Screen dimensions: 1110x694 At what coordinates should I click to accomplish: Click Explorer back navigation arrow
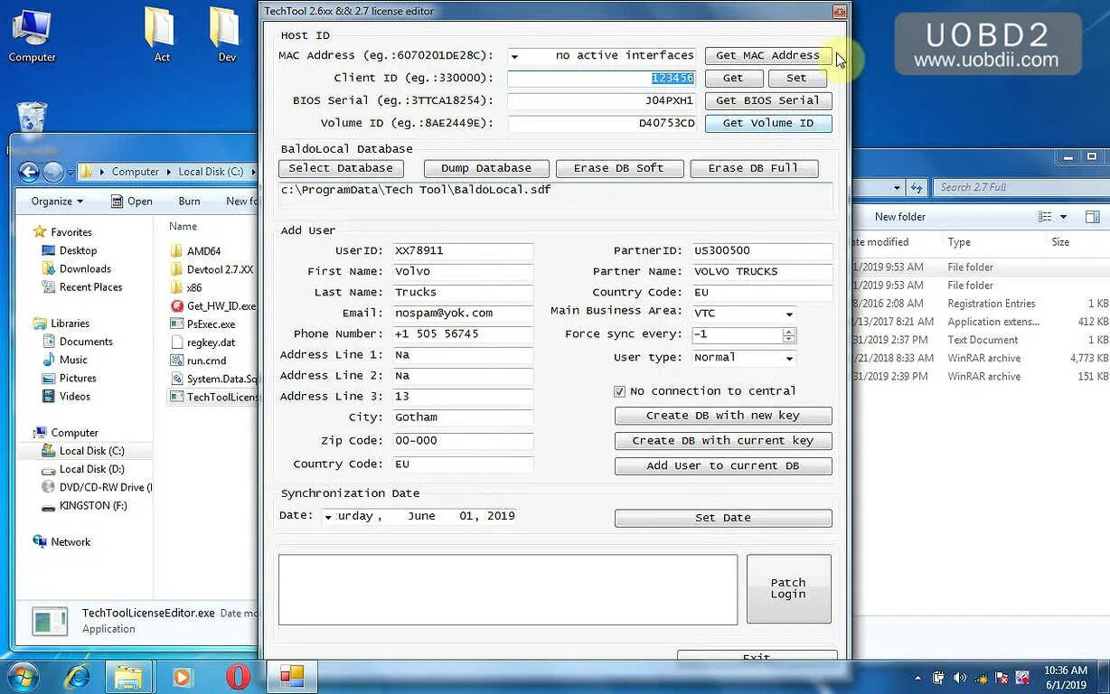click(x=28, y=172)
